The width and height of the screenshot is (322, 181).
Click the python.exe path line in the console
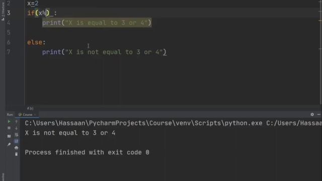[x=173, y=123]
